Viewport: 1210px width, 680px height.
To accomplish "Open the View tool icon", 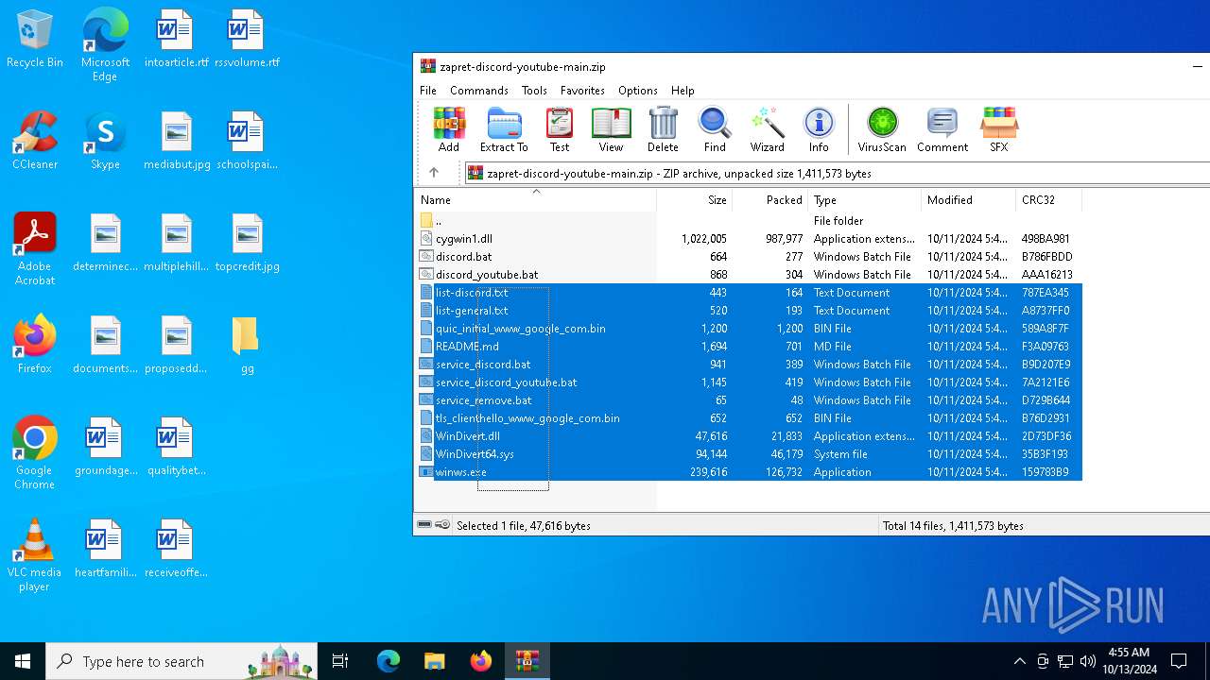I will pos(611,129).
